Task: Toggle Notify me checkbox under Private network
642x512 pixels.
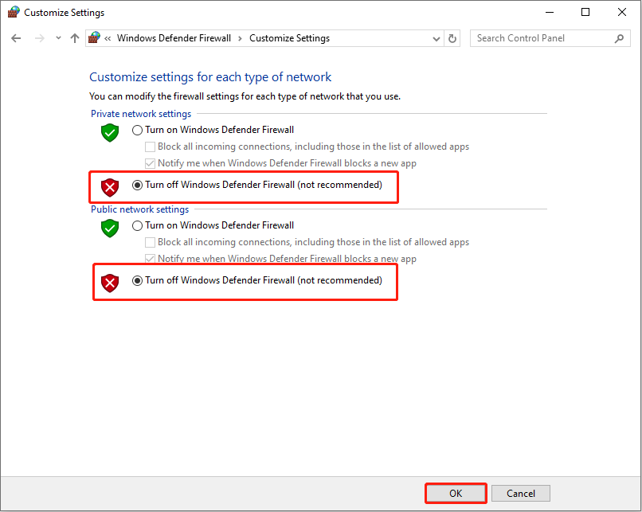Action: coord(151,163)
